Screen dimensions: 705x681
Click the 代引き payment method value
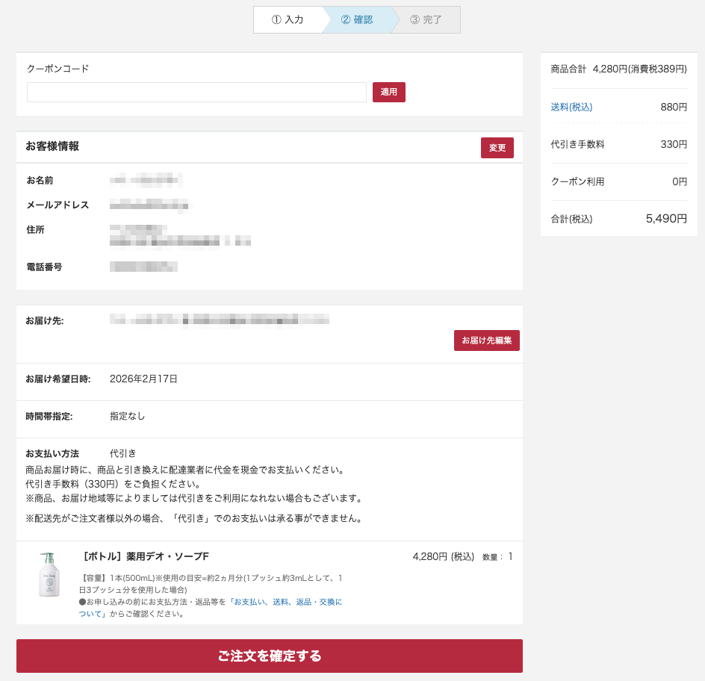122,453
